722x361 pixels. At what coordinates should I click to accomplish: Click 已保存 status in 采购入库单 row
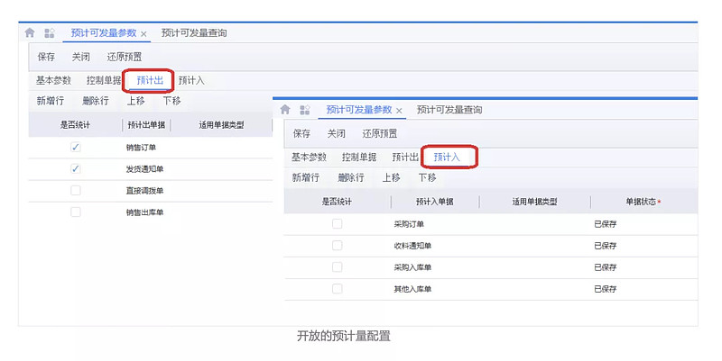[606, 267]
